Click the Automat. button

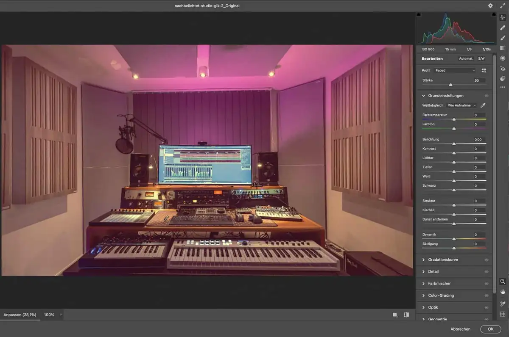click(x=466, y=58)
